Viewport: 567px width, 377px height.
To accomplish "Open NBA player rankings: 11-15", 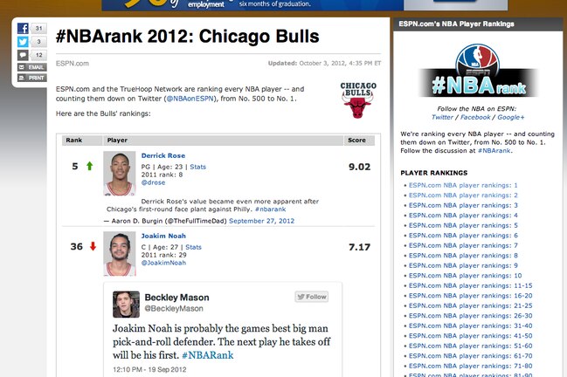I will [x=470, y=285].
